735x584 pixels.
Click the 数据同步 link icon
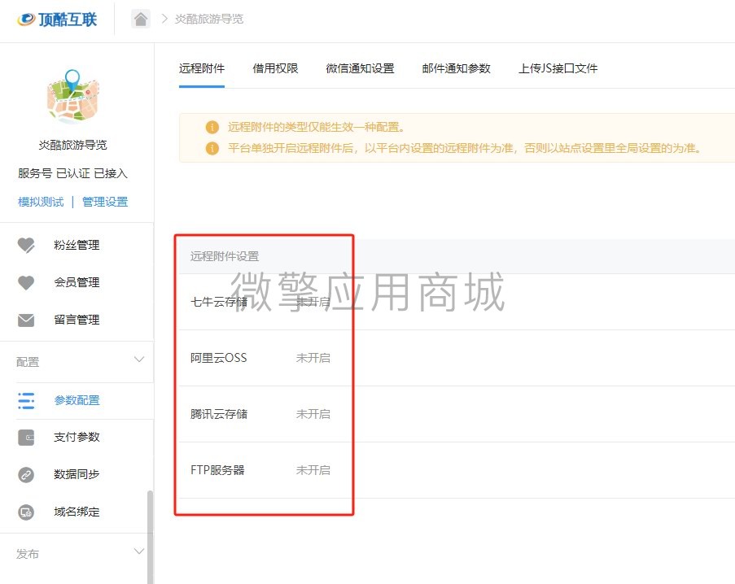tap(26, 474)
